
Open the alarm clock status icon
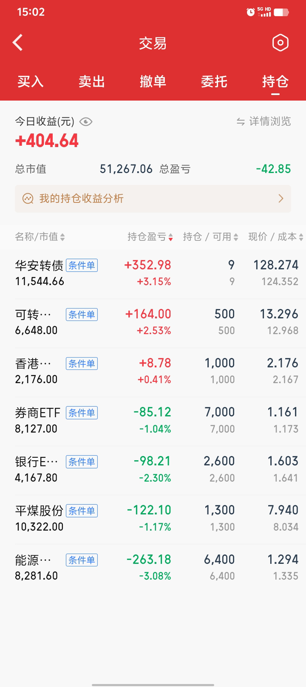coord(250,12)
